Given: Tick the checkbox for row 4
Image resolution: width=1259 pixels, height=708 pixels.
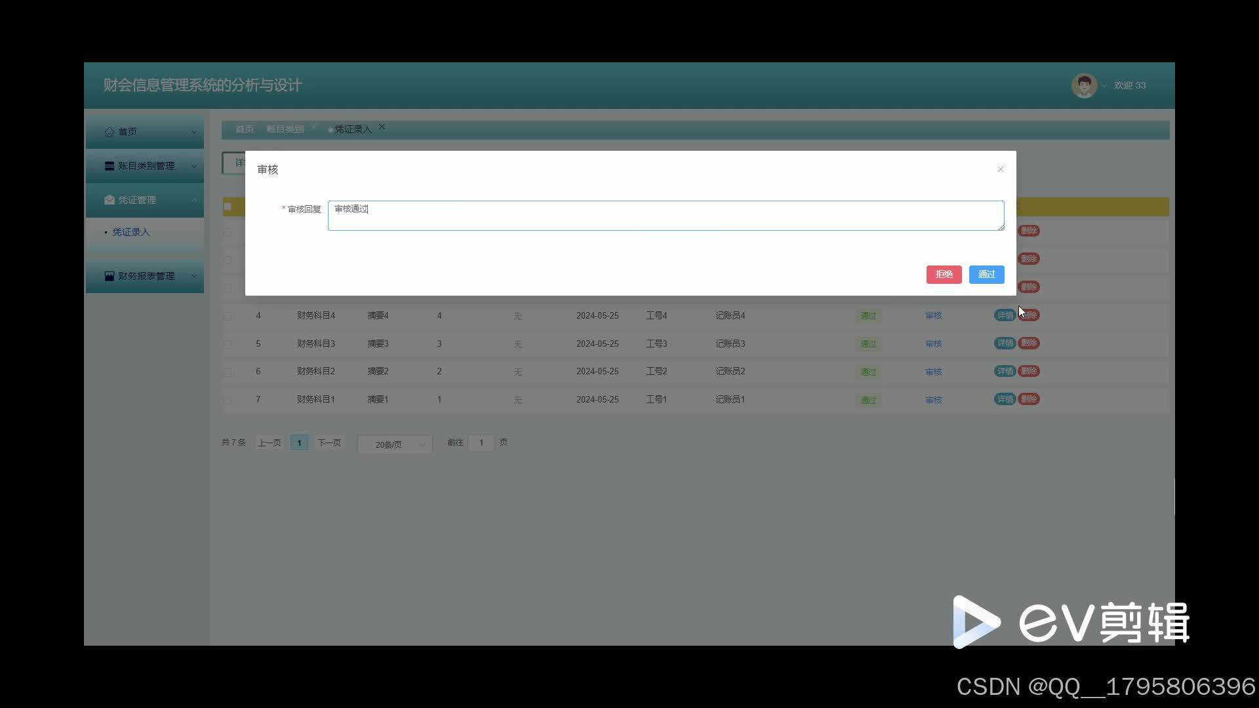Looking at the screenshot, I should tap(228, 316).
